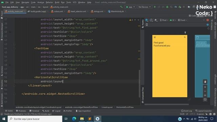Open the Problems tool window
The width and height of the screenshot is (217, 122).
21,111
